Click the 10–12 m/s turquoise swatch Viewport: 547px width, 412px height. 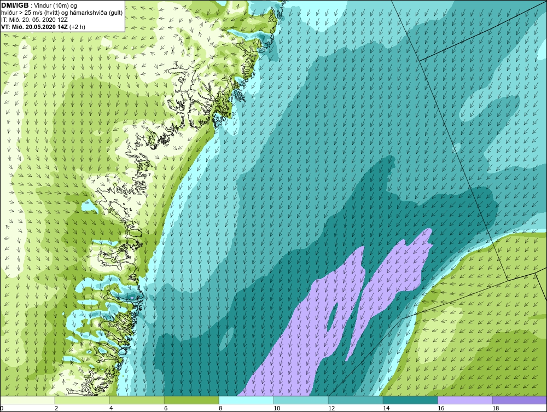301,400
